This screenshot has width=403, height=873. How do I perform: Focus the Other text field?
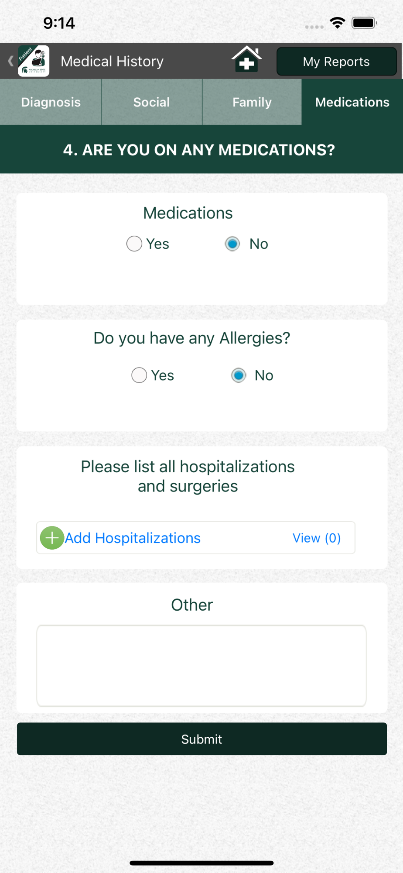pyautogui.click(x=201, y=666)
